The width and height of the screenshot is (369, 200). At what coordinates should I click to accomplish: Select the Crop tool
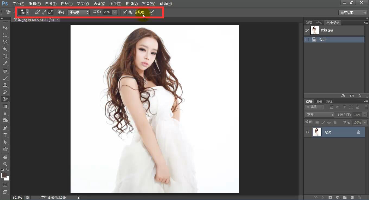click(x=5, y=56)
